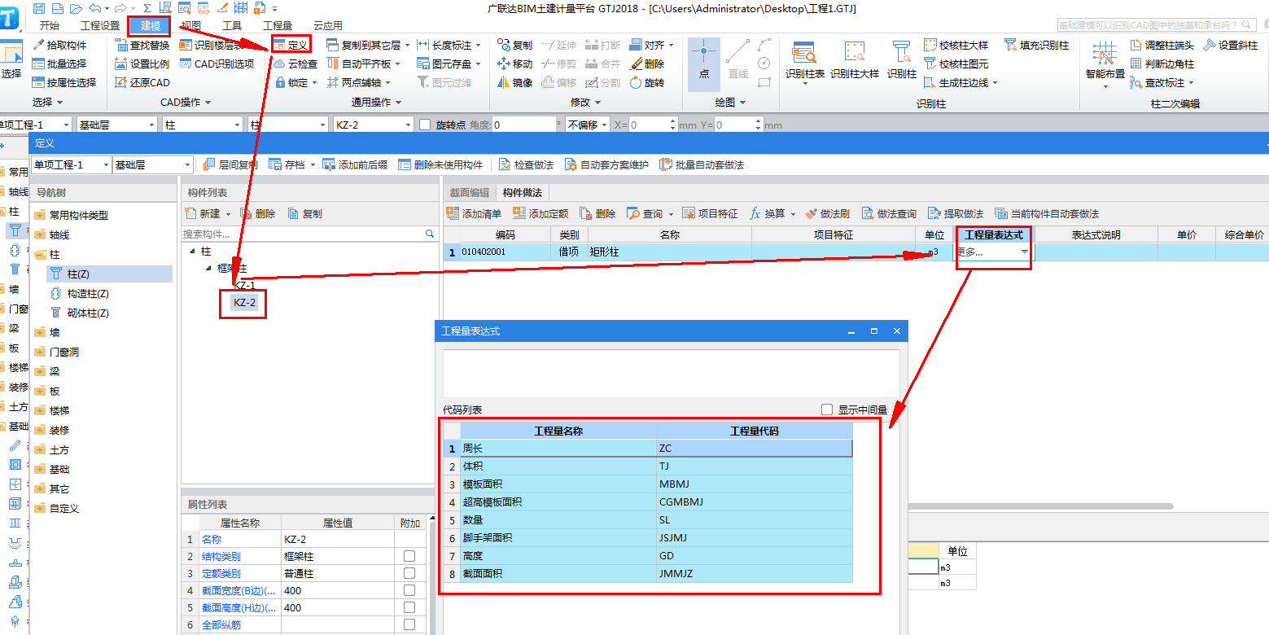
Task: Open the 基础层 floor dropdown in top bar
Action: tap(151, 125)
